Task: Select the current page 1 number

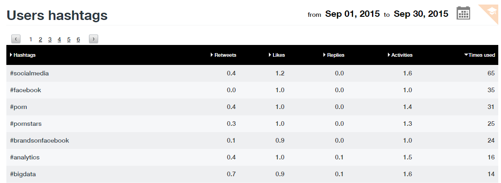Action: click(31, 40)
